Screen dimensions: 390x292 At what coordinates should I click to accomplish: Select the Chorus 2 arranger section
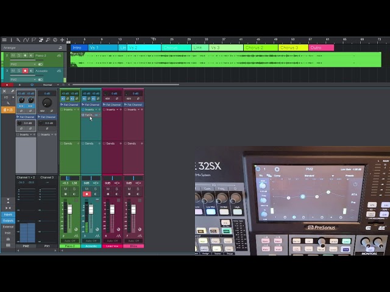click(261, 47)
